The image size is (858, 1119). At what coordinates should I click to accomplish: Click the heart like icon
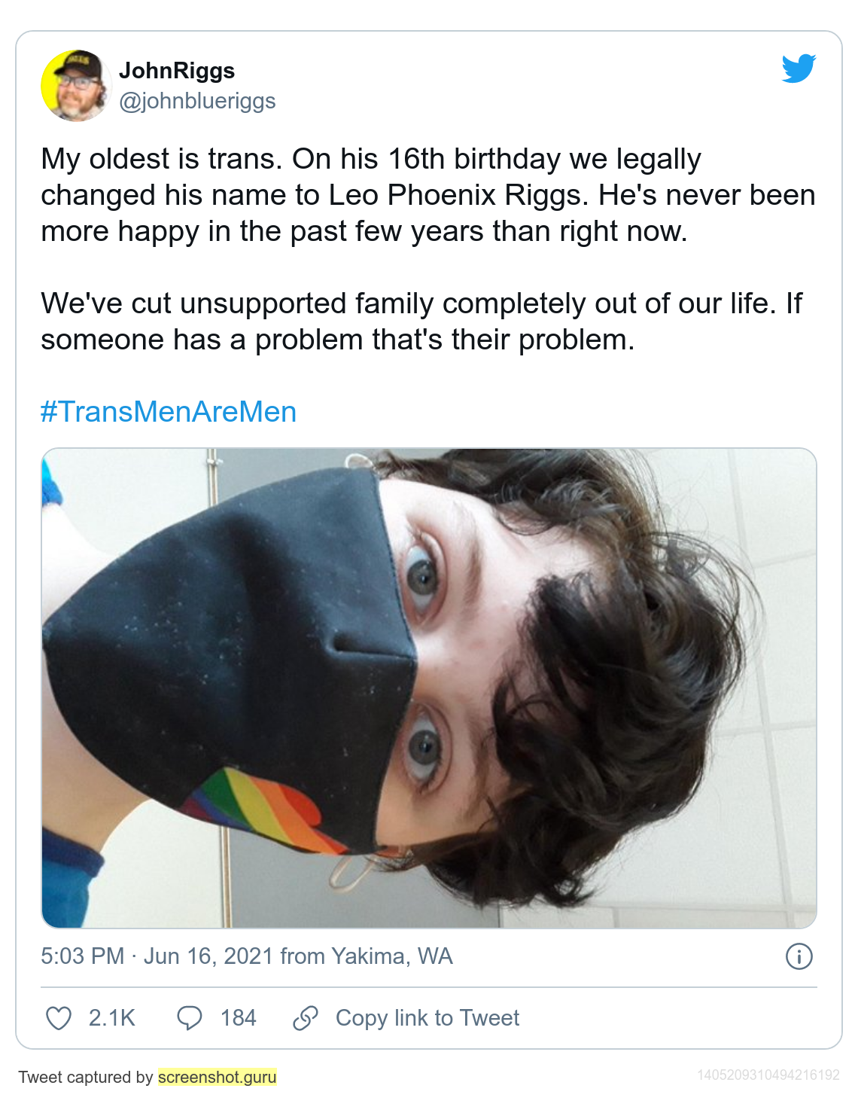point(59,1018)
